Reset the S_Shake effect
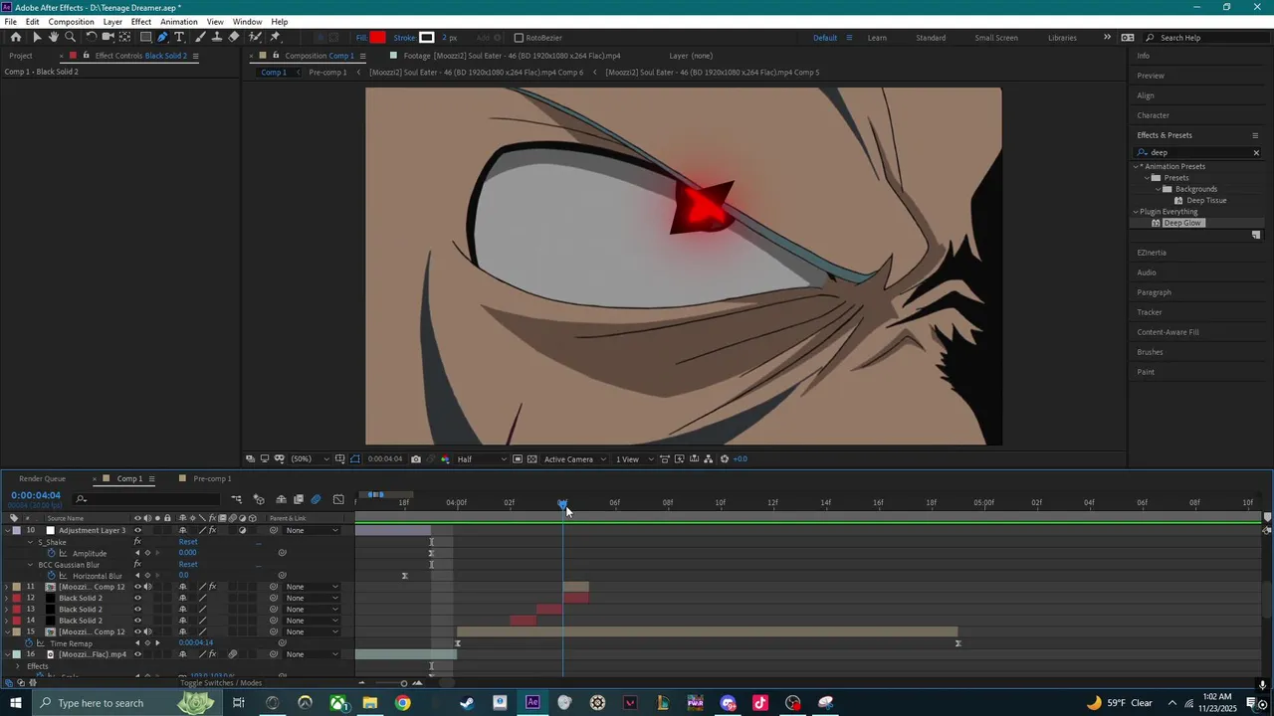Image resolution: width=1274 pixels, height=716 pixels. coord(188,542)
